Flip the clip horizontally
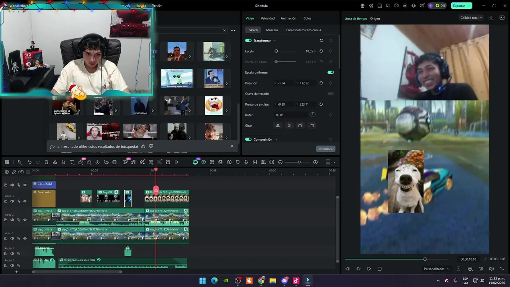510x287 pixels. (x=278, y=126)
